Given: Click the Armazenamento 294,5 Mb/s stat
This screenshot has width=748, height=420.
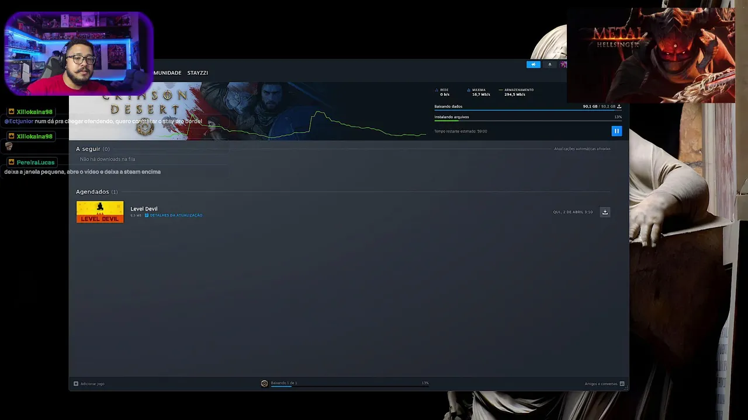Looking at the screenshot, I should 517,92.
